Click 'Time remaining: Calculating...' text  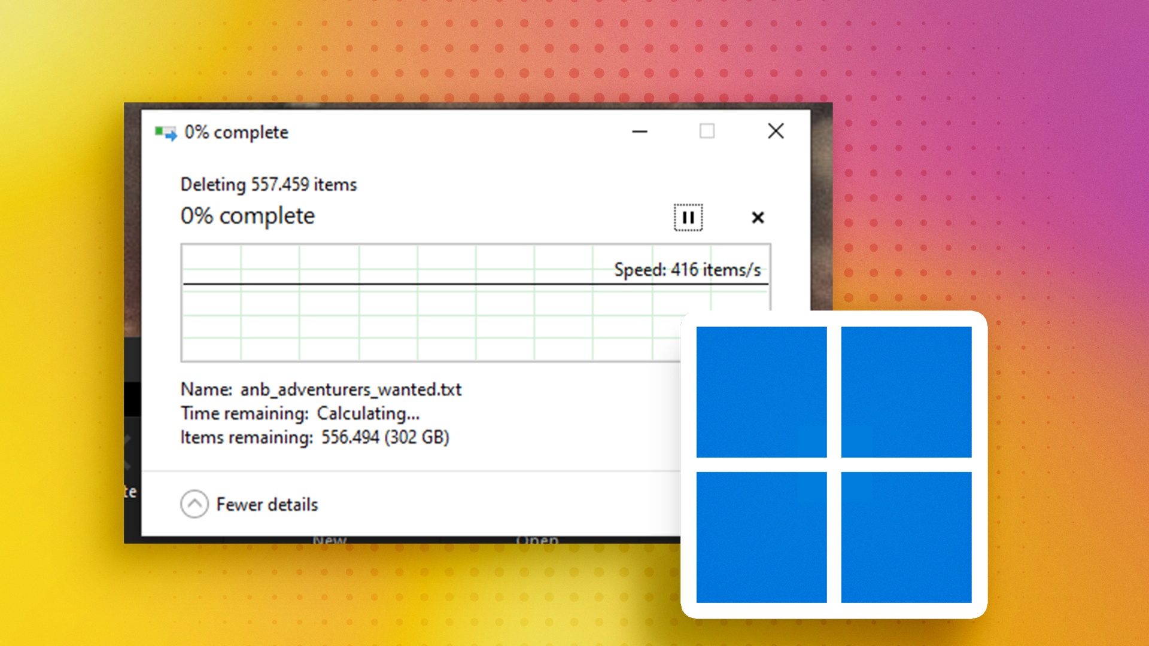tap(300, 413)
